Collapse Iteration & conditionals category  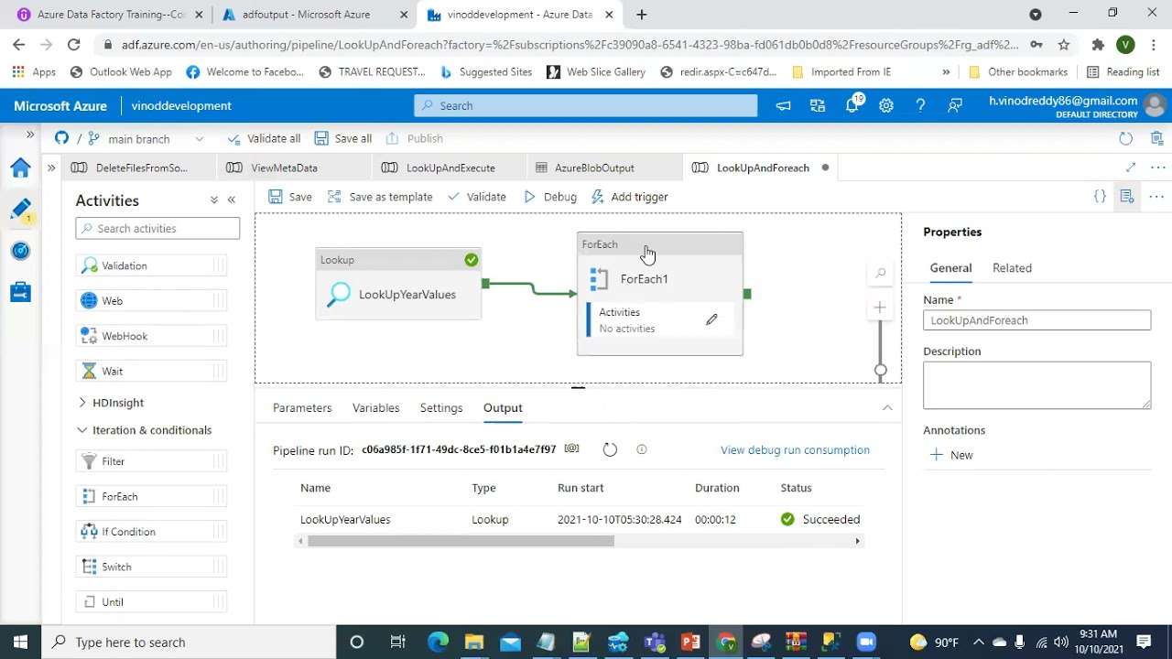click(x=145, y=430)
